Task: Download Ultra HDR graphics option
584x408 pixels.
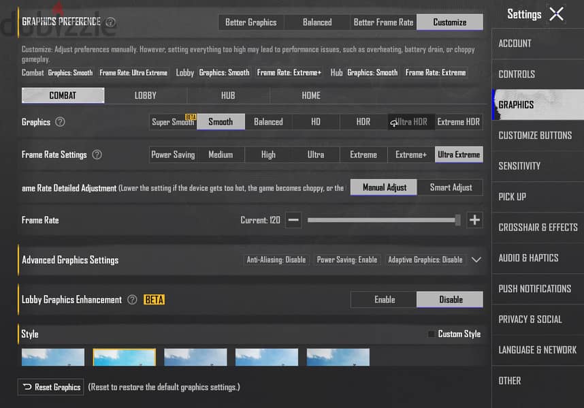Action: click(x=411, y=122)
